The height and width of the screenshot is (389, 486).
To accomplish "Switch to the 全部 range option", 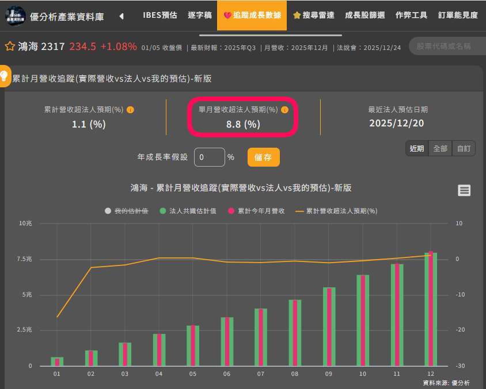I will (440, 148).
